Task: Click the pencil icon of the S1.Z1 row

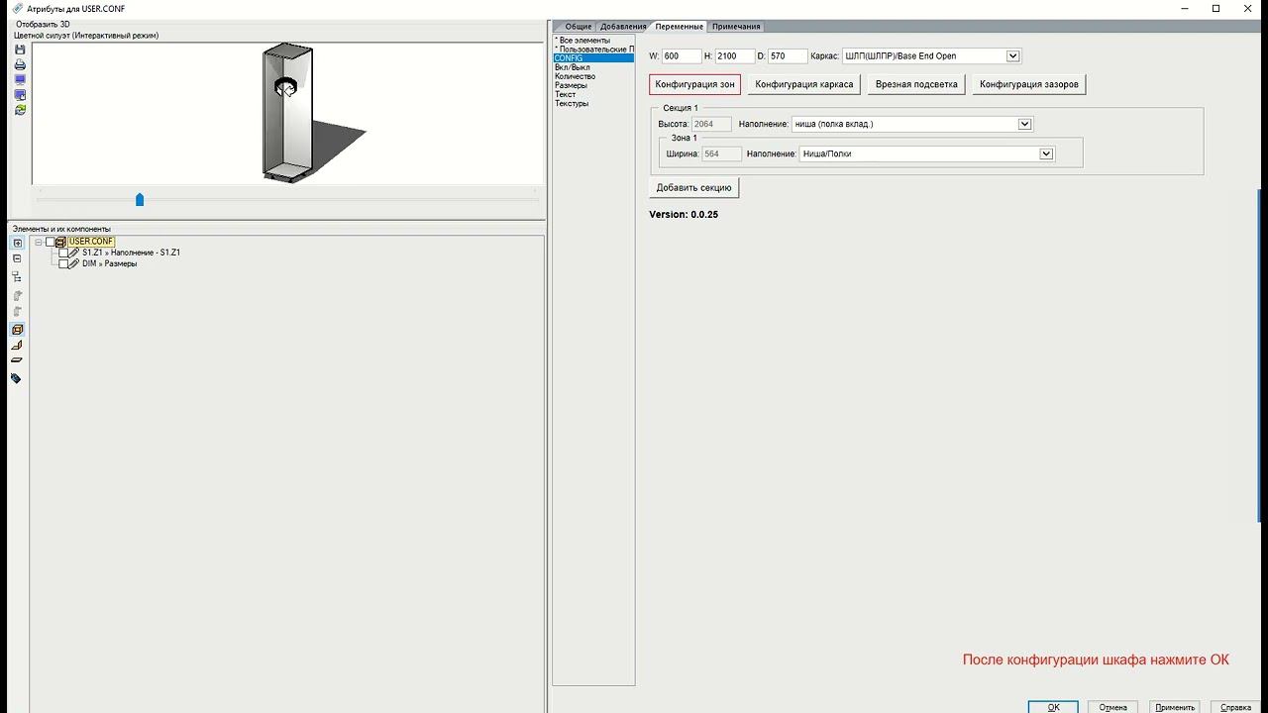Action: pyautogui.click(x=75, y=253)
